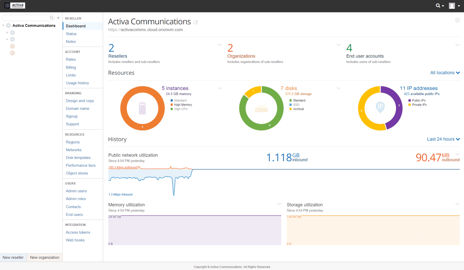464x270 pixels.
Task: Click the memory utilization chart area
Action: pyautogui.click(x=195, y=230)
